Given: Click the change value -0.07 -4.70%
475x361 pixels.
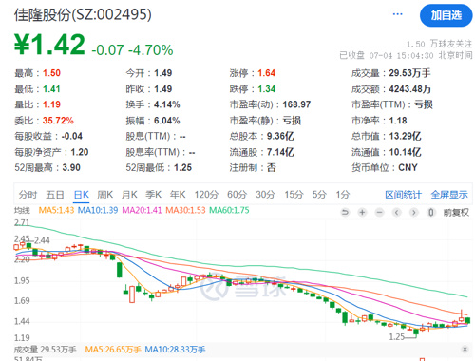Looking at the screenshot, I should pyautogui.click(x=132, y=50).
